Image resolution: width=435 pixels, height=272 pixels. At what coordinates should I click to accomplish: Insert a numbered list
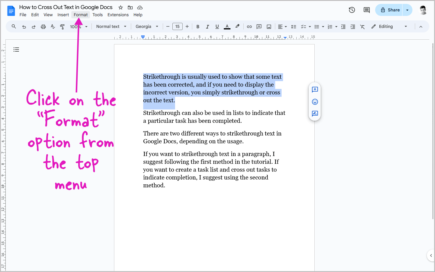click(330, 26)
